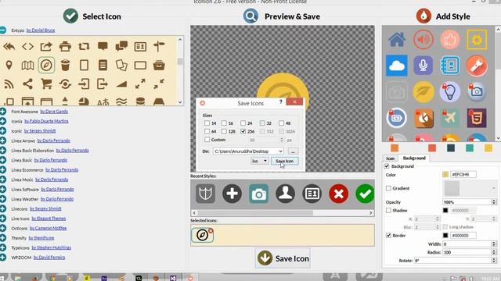Apply the HTML5 badge style
Image resolution: width=501 pixels, height=281 pixels.
coord(477,118)
